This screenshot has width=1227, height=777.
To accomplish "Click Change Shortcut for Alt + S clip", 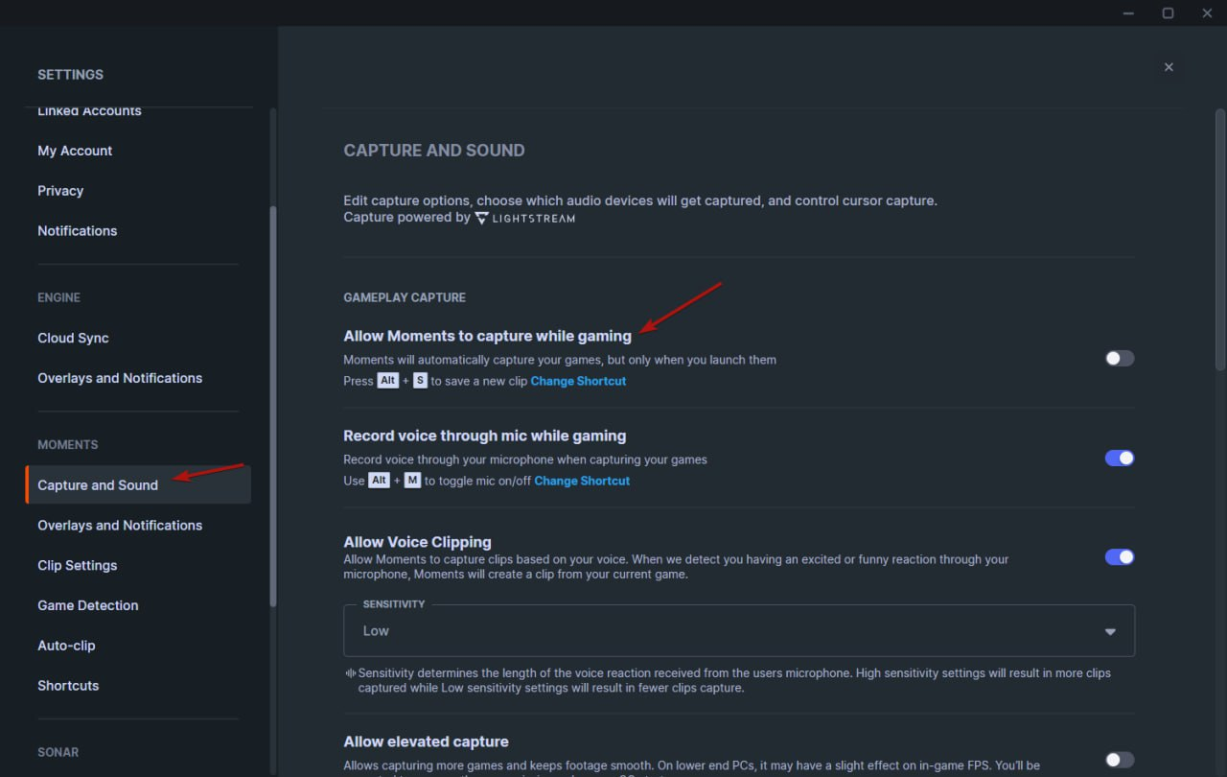I will click(578, 381).
